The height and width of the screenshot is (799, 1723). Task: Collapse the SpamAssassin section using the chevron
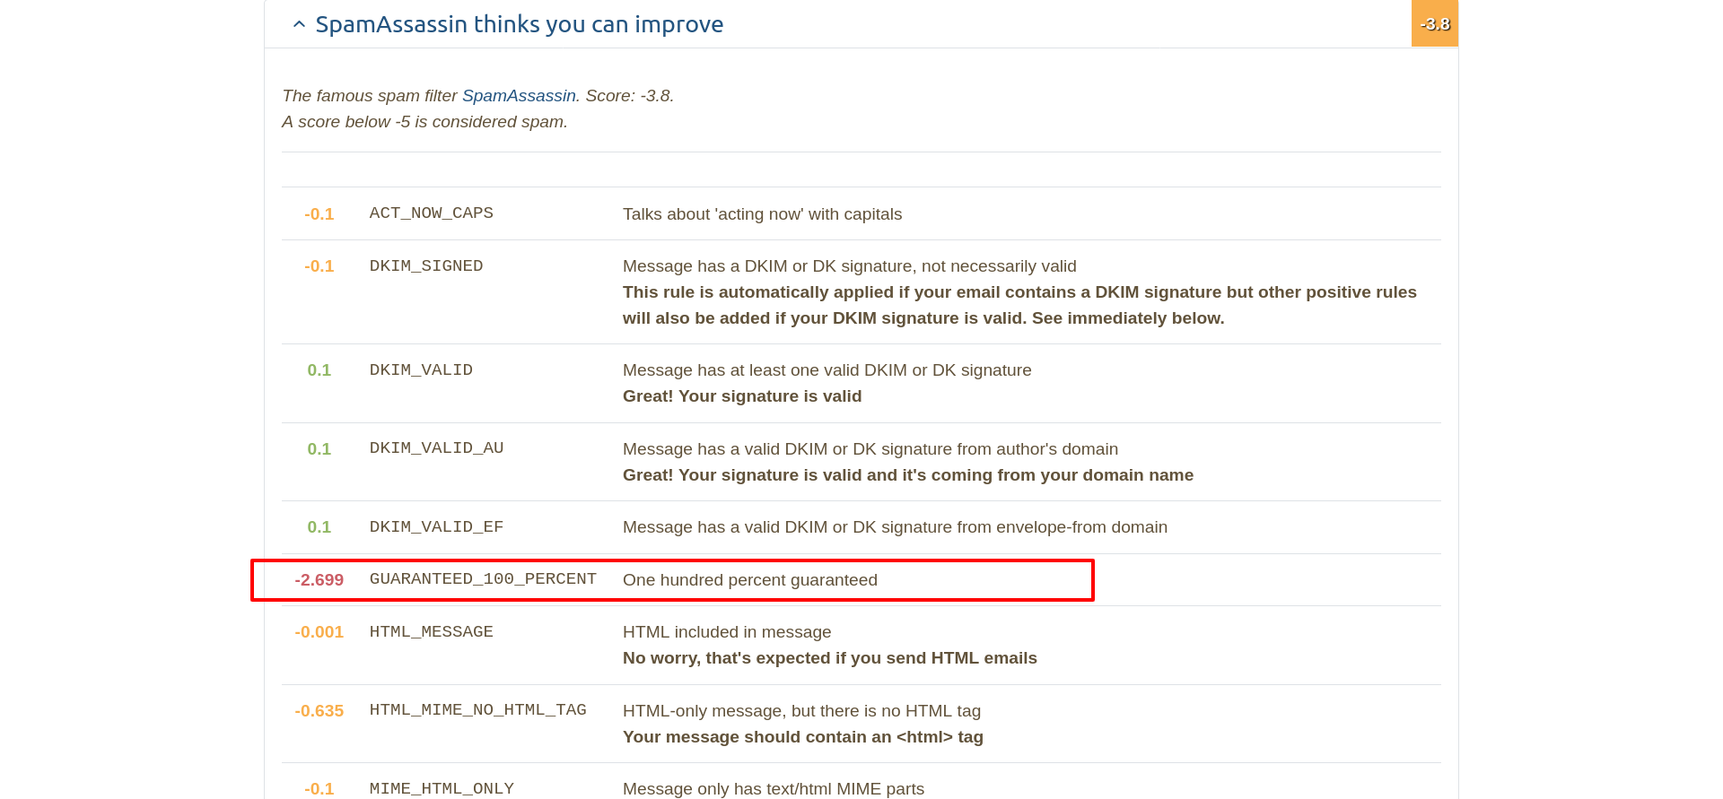[300, 24]
